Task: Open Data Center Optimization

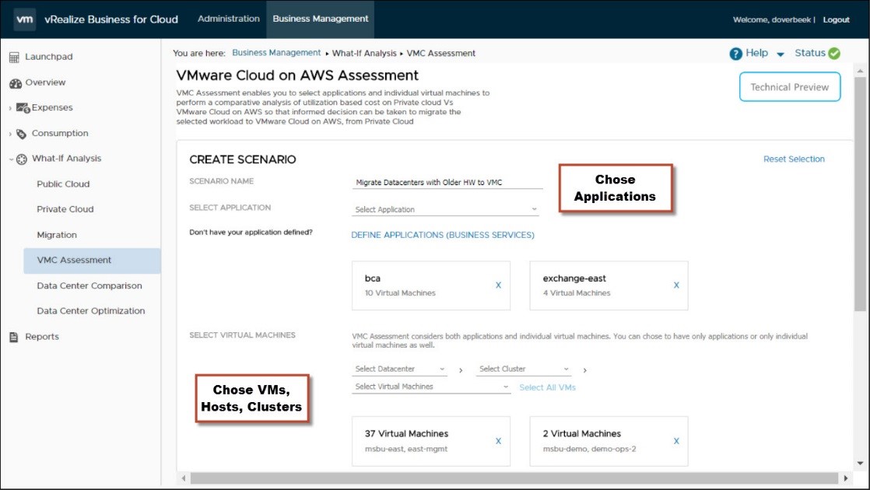Action: (91, 311)
